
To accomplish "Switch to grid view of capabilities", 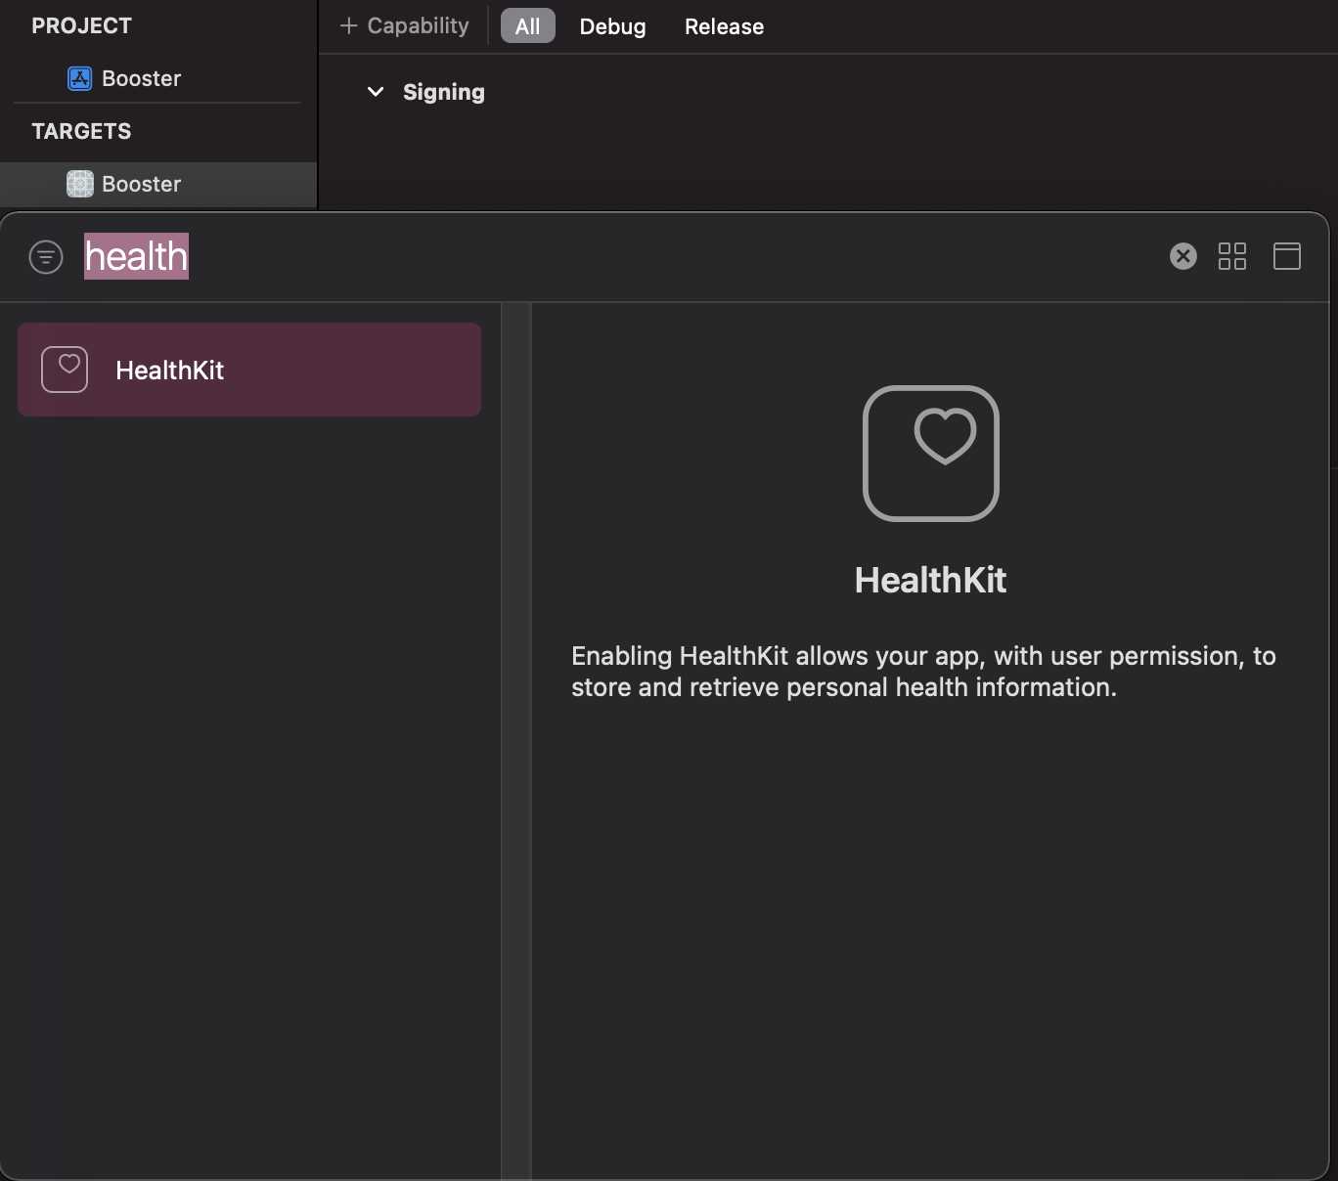I will 1233,256.
